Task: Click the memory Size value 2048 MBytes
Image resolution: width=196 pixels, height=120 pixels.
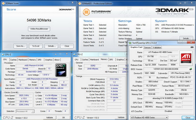Action: click(x=93, y=69)
